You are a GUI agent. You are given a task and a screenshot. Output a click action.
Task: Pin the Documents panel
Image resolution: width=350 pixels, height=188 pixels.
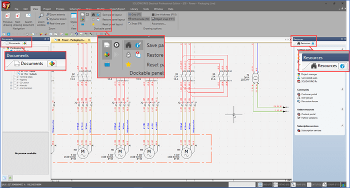click(x=45, y=39)
